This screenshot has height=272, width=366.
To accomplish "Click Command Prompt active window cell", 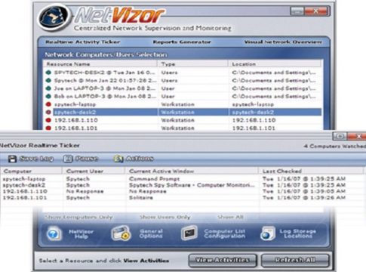I will (154, 179).
